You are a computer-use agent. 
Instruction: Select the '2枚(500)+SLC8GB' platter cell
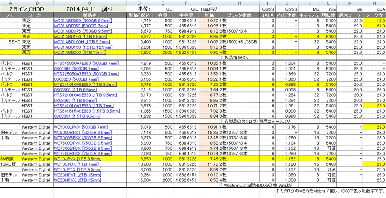(239, 42)
